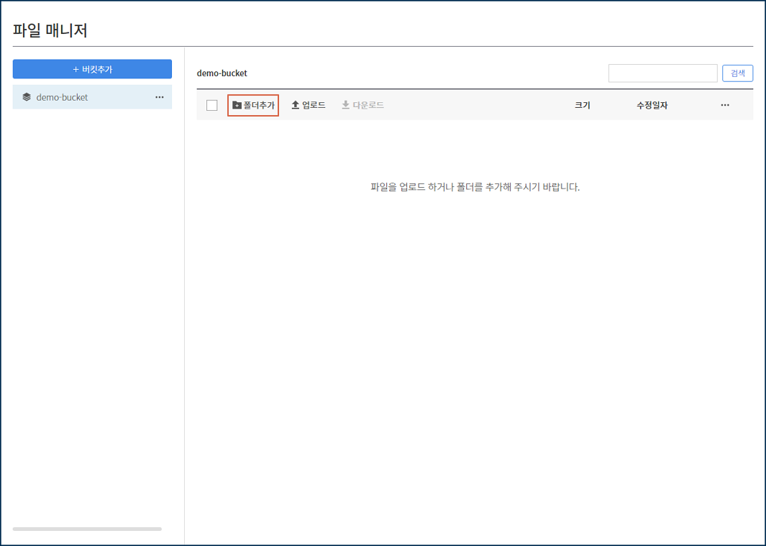Screen dimensions: 766x546
Task: Sort by the 크기 column header
Action: (582, 105)
